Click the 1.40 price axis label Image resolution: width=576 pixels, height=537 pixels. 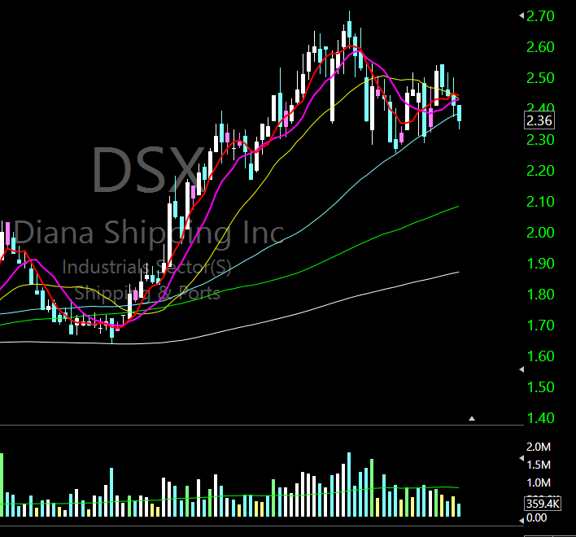540,418
